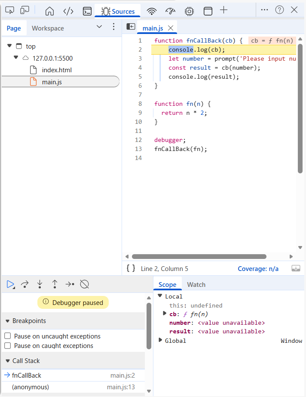Toggle device emulation icon
Image resolution: width=306 pixels, height=397 pixels.
pos(24,10)
